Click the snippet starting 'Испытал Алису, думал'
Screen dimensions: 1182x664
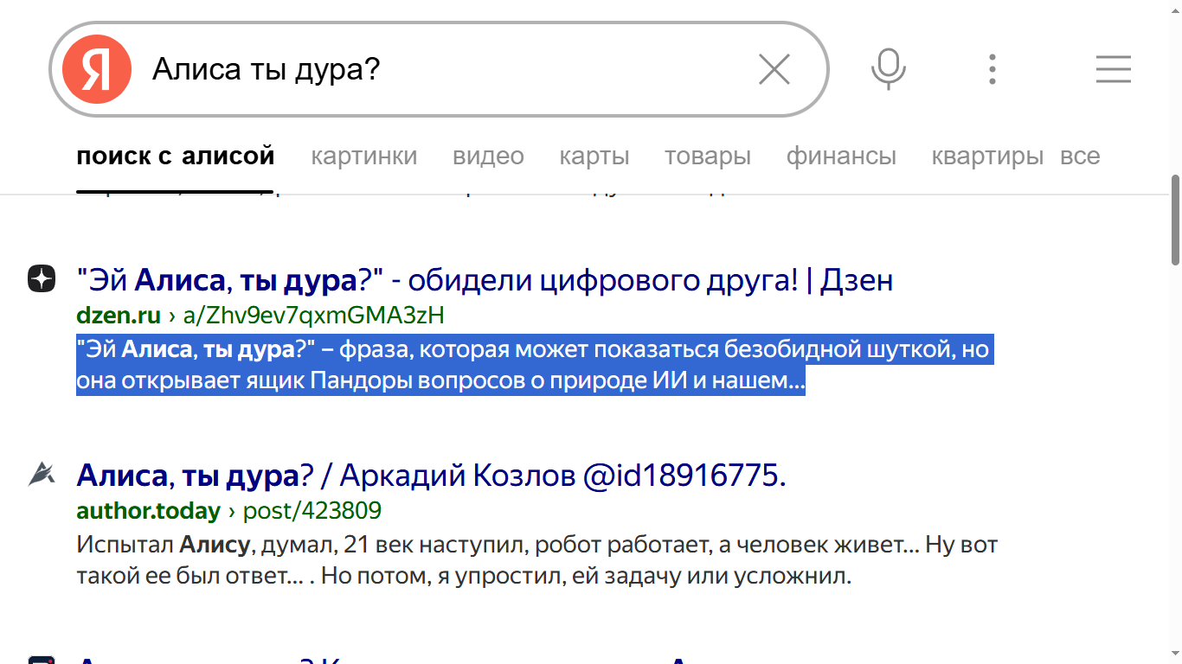click(536, 560)
